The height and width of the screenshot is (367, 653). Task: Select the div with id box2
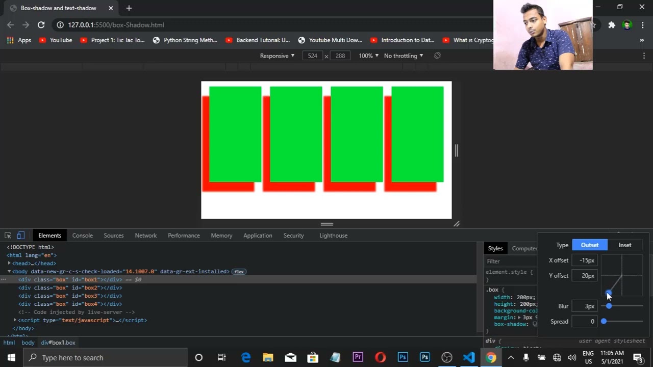point(70,287)
